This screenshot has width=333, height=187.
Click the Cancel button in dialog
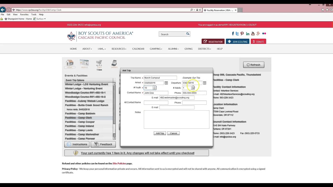click(174, 133)
